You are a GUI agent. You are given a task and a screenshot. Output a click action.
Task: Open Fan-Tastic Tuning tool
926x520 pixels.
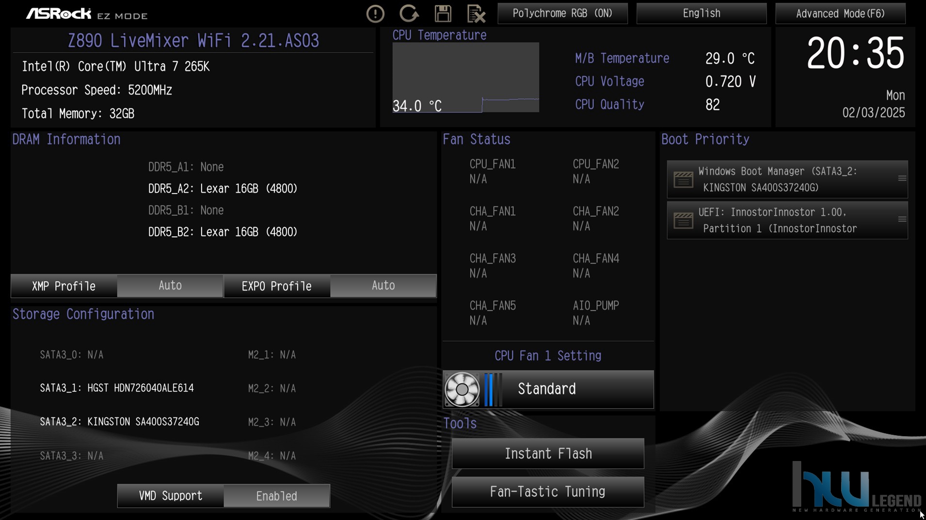tap(548, 492)
